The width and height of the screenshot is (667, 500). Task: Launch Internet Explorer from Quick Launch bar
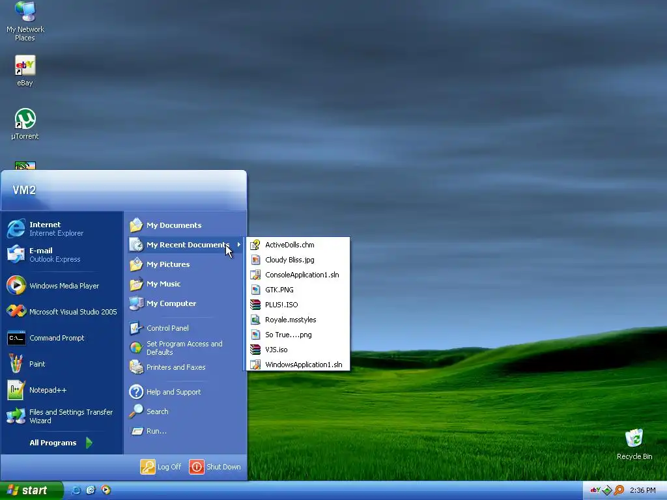pyautogui.click(x=76, y=490)
